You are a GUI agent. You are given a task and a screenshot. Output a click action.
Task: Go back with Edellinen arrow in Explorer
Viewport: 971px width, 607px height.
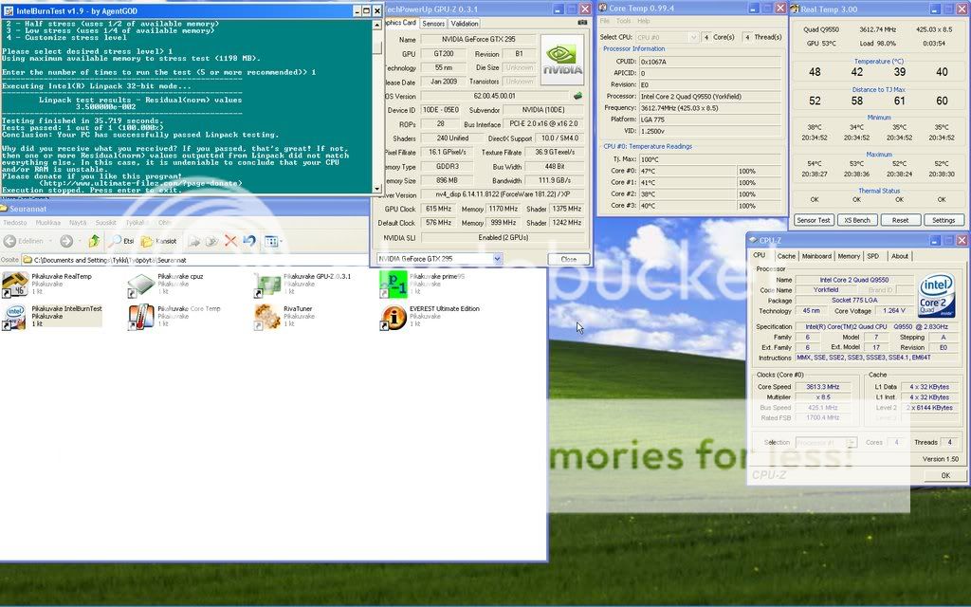(9, 241)
